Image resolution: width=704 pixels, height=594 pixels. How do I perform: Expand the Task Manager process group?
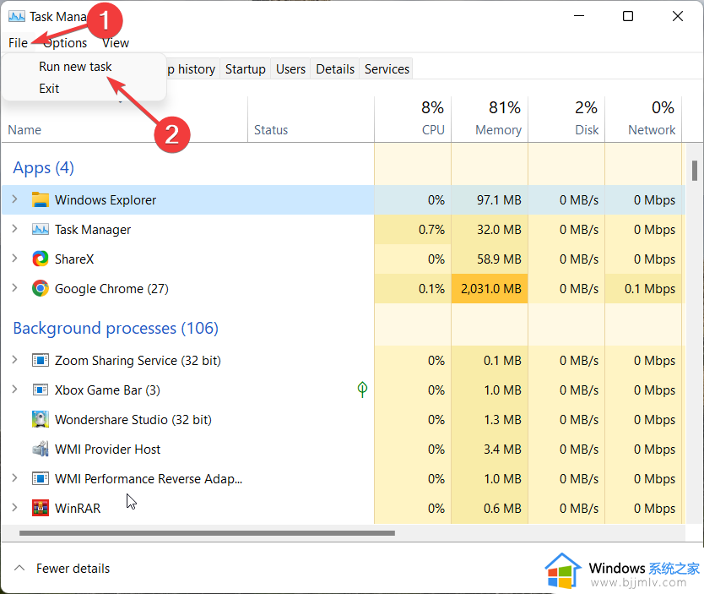tap(14, 229)
